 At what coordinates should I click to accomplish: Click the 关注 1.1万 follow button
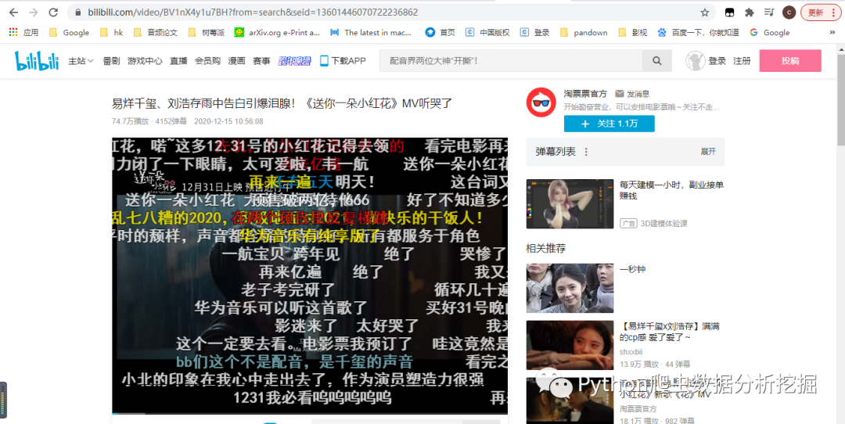pos(609,124)
